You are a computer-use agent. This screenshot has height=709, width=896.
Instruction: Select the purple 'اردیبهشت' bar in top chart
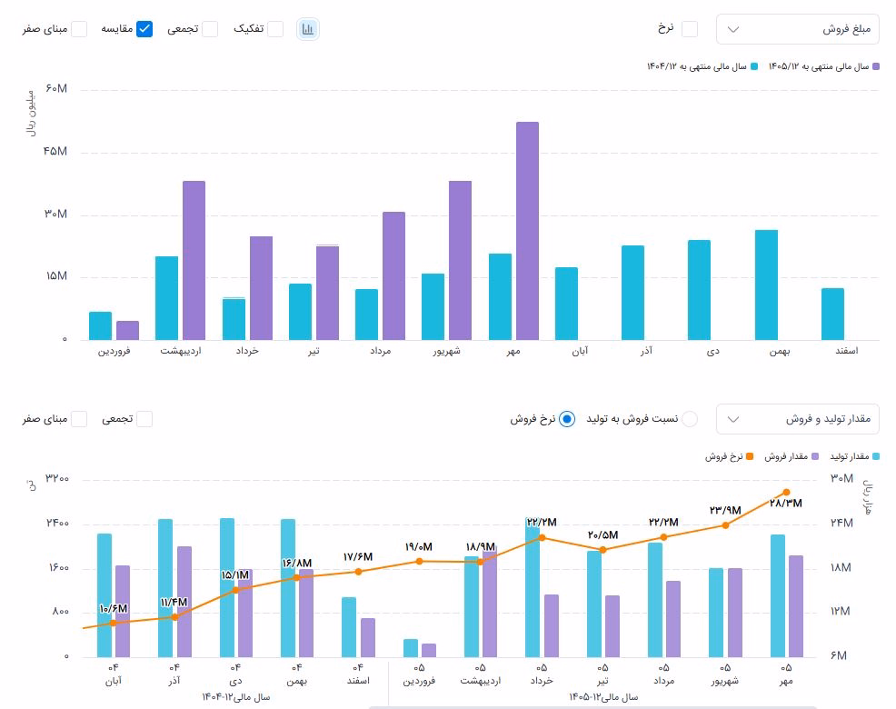click(x=194, y=261)
